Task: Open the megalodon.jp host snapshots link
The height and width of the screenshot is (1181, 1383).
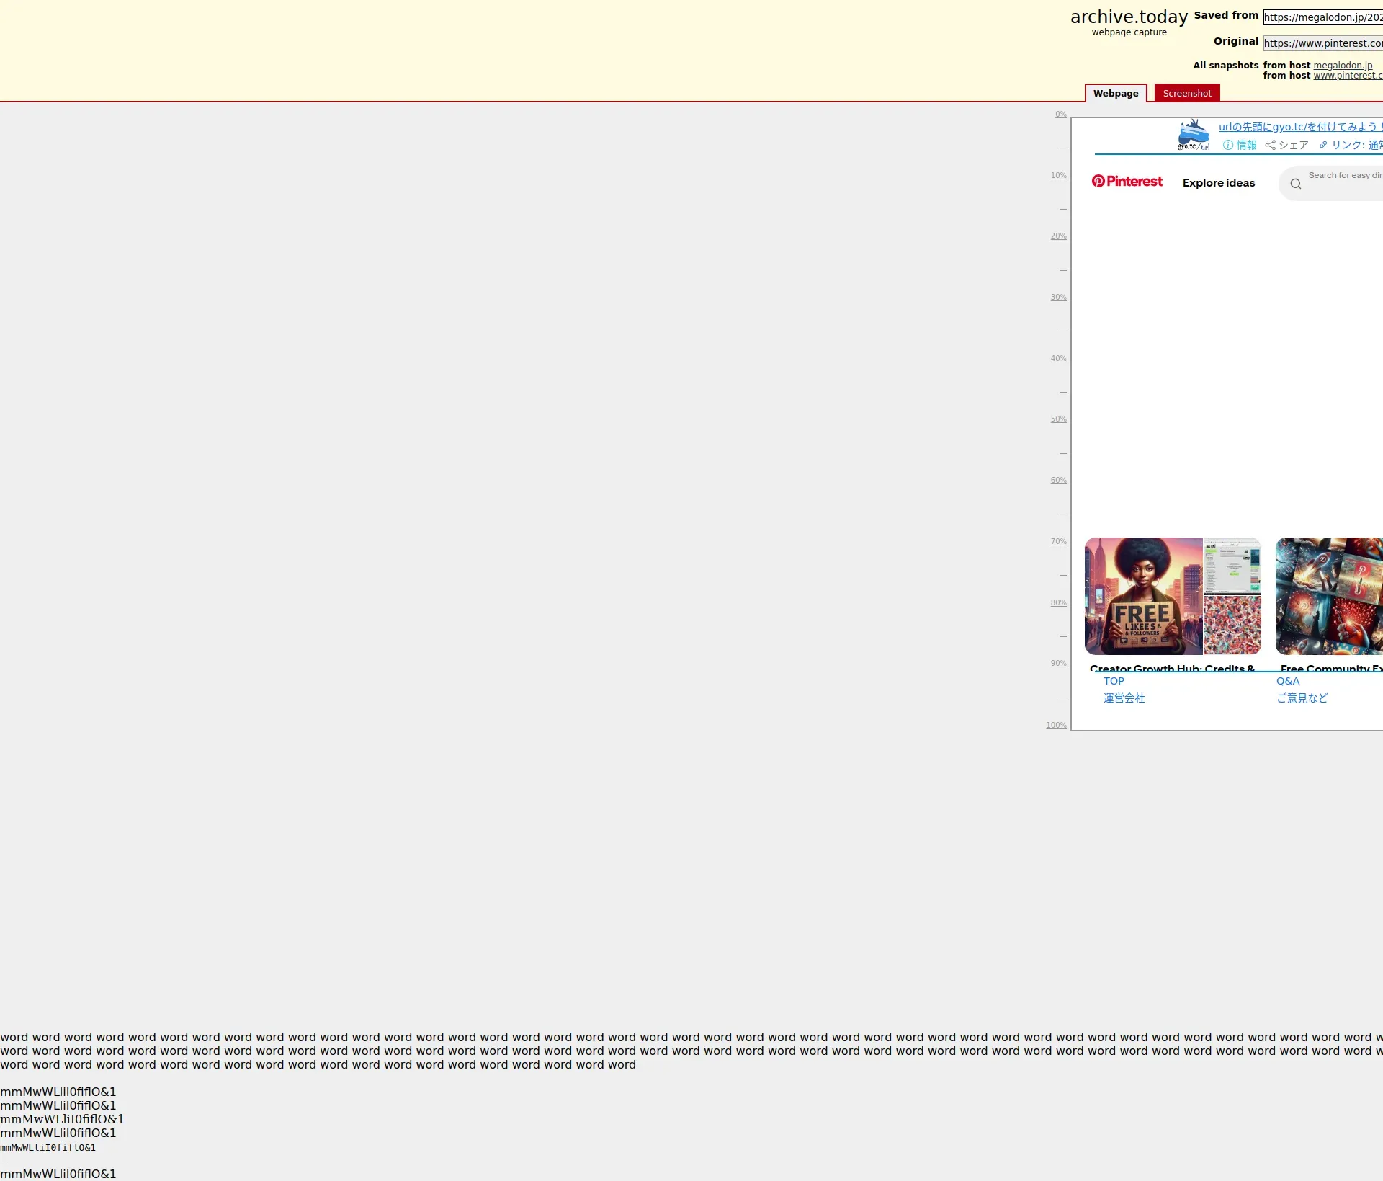Action: [x=1342, y=66]
